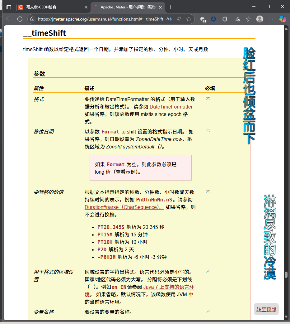The width and height of the screenshot is (290, 324).
Task: Click the 变量名称 attribute name
Action: 44,312
